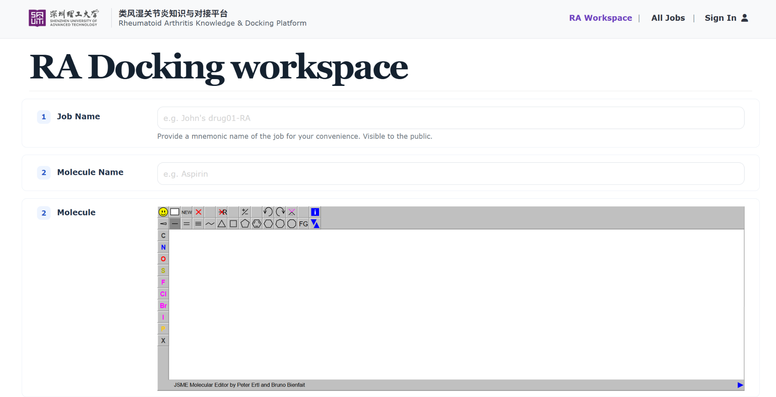Add an eight-membered octagon ring
776x397 pixels.
point(292,224)
